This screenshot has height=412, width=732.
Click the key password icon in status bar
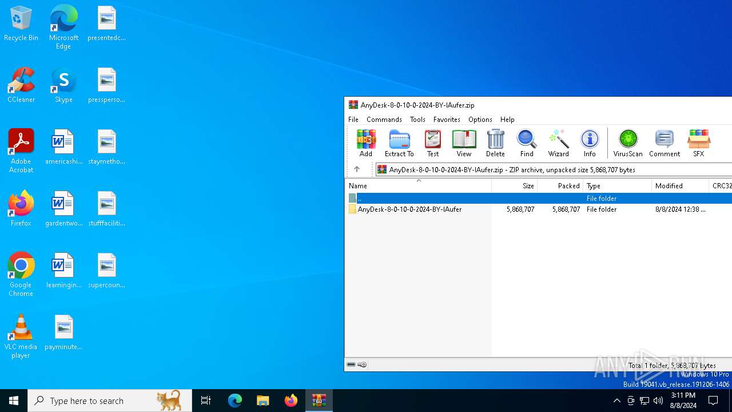tap(362, 365)
